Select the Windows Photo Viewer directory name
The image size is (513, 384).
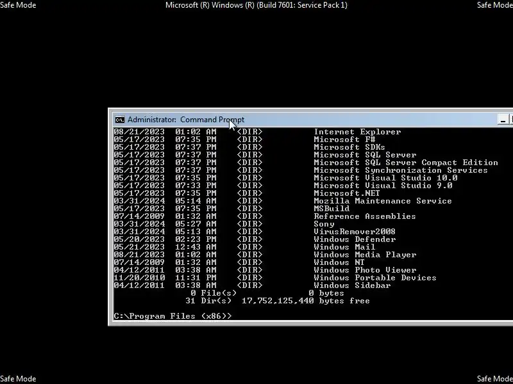(365, 270)
